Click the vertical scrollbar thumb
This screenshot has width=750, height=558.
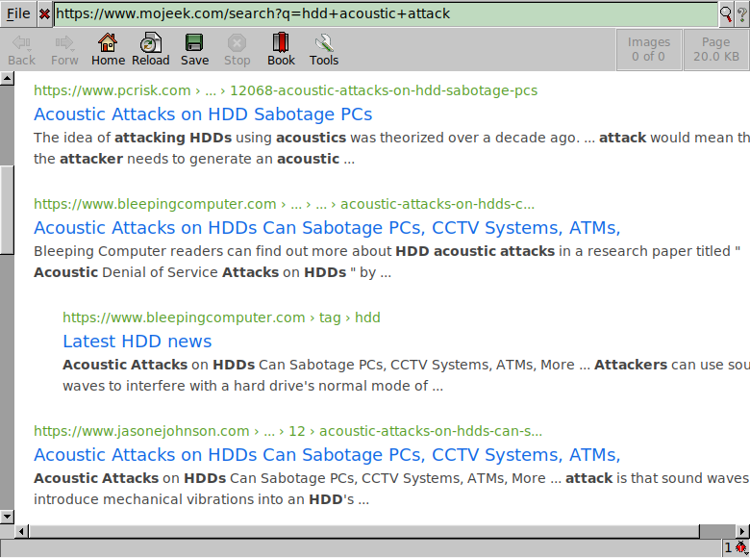point(7,210)
